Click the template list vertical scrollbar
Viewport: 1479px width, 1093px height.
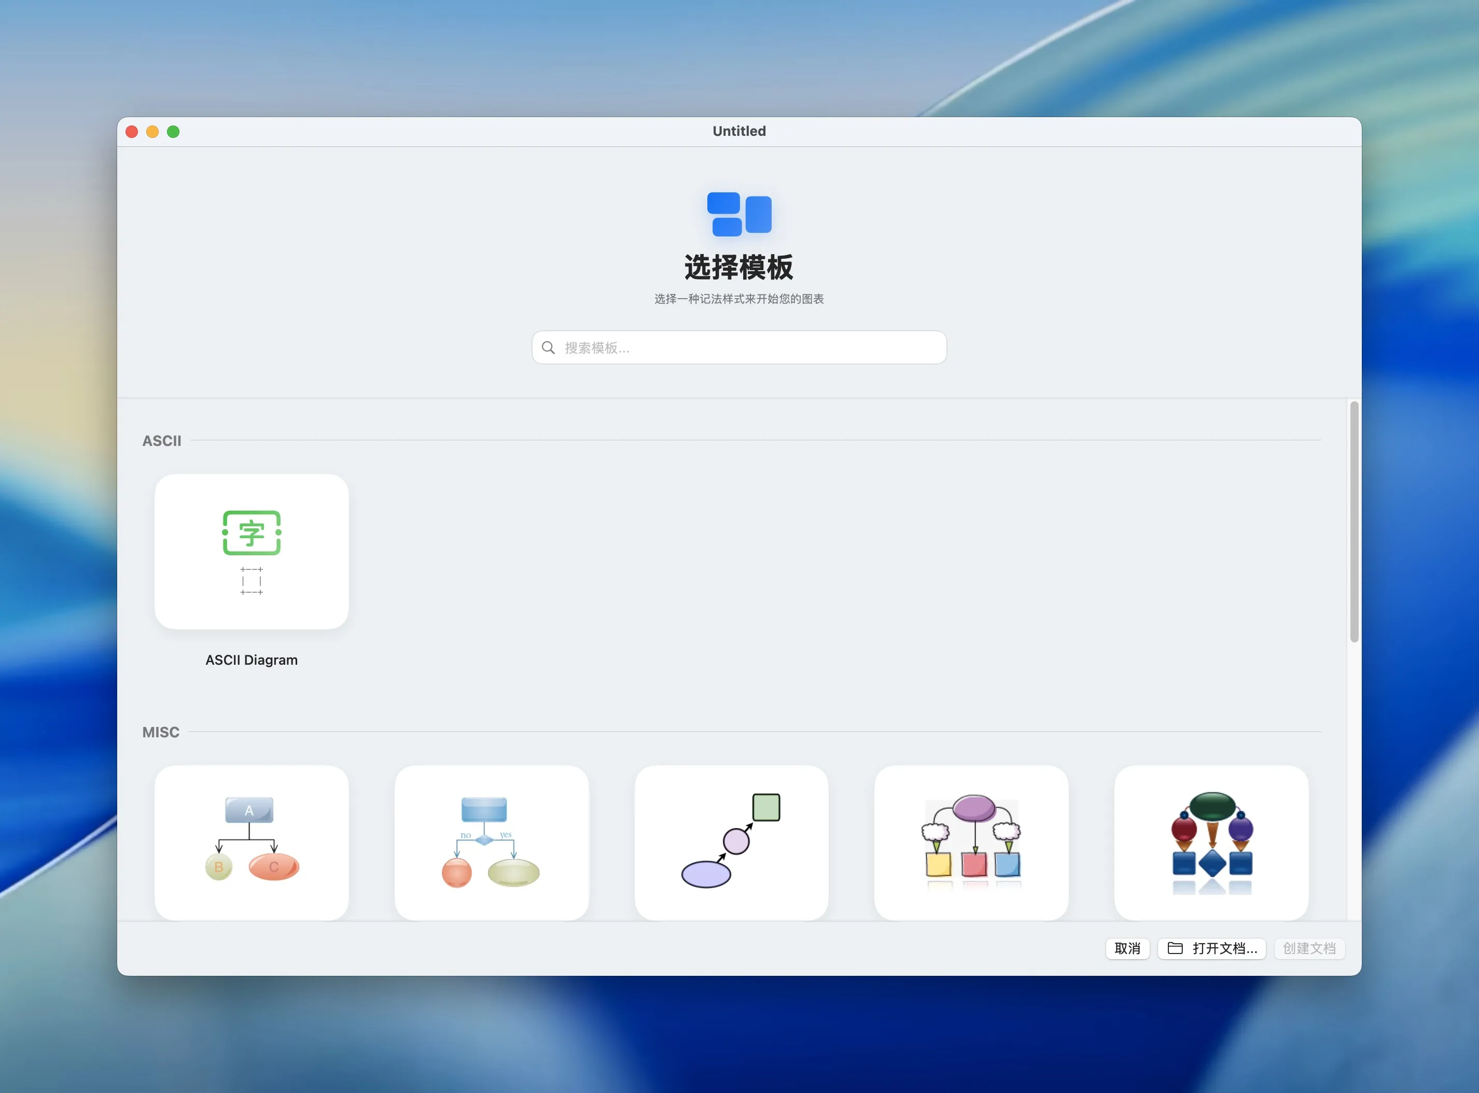1354,522
